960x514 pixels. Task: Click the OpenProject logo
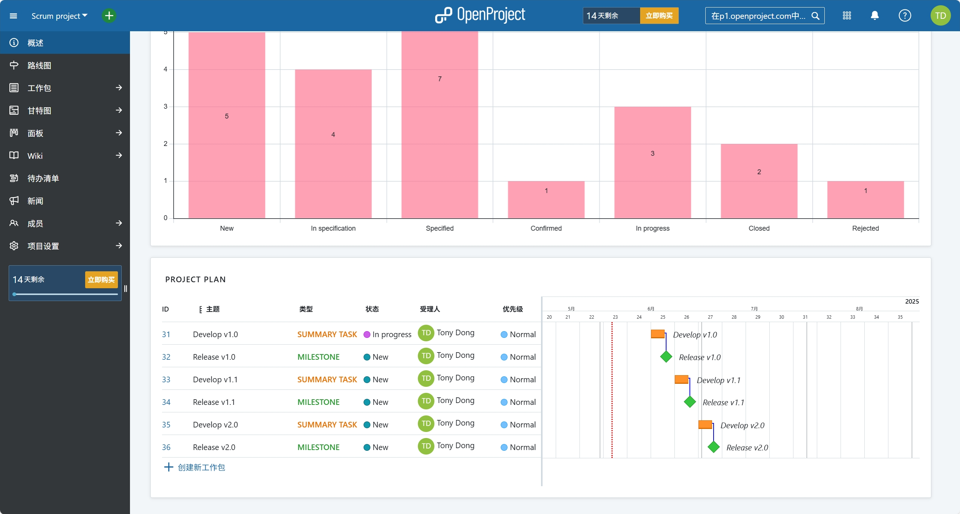(x=480, y=15)
